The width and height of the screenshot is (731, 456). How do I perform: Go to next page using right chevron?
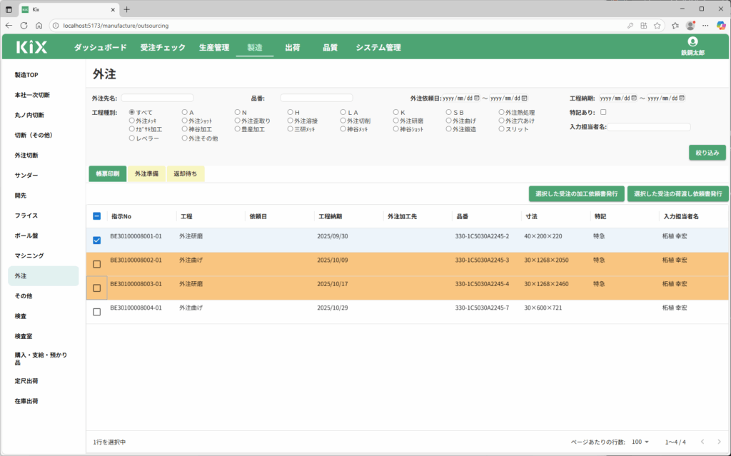[x=719, y=442]
